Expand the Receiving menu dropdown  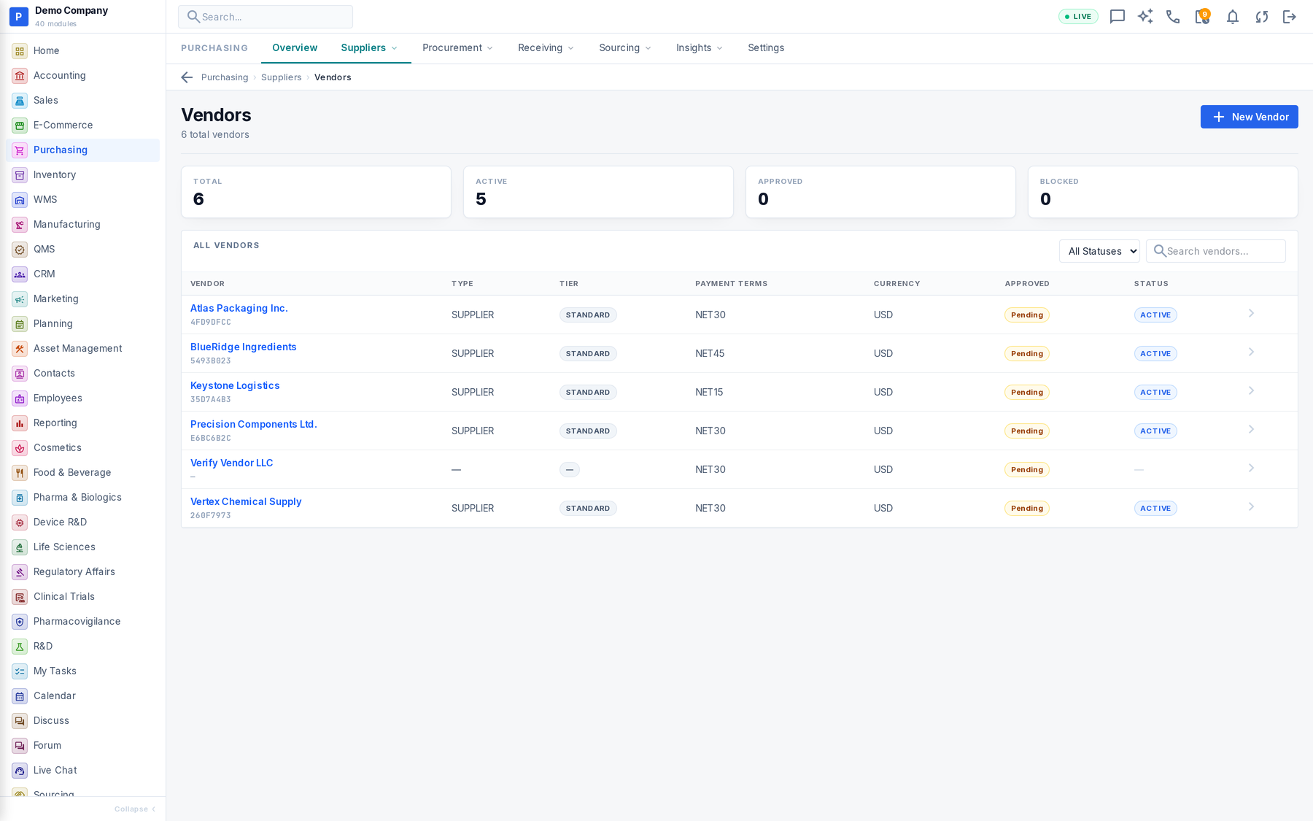[546, 47]
